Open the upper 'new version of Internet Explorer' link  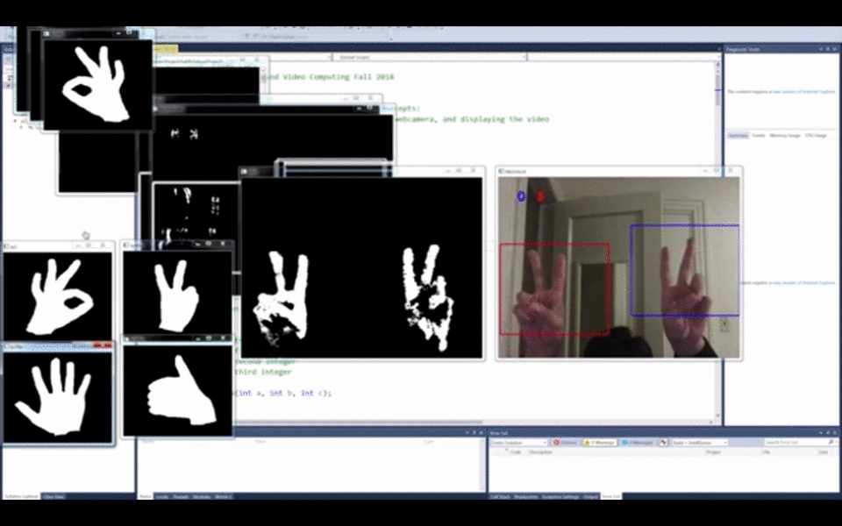(x=804, y=92)
